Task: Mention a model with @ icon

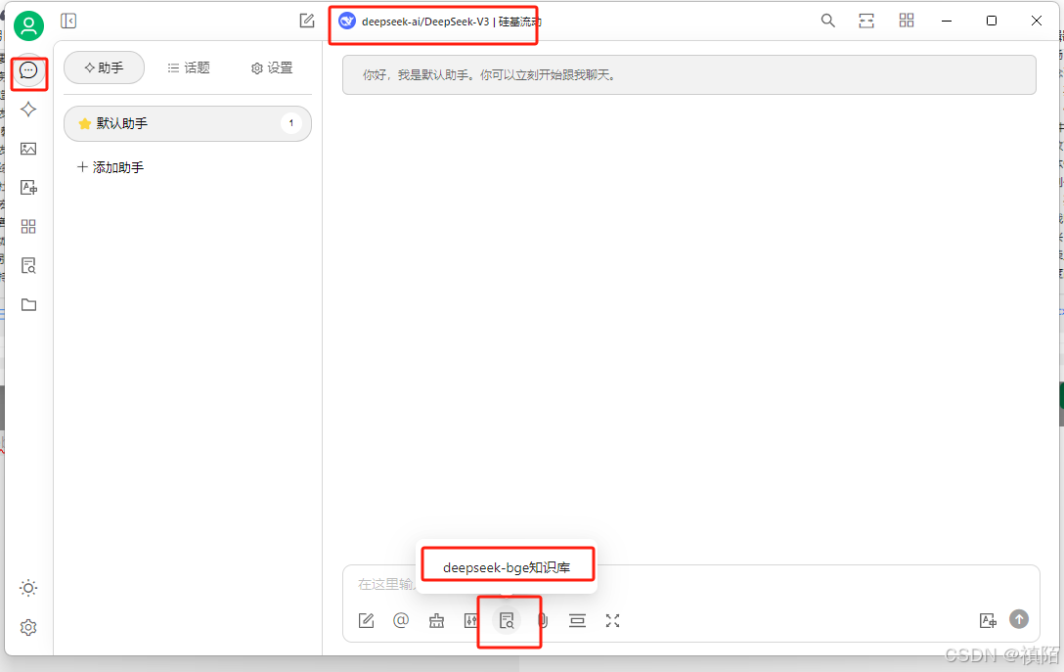Action: coord(401,620)
